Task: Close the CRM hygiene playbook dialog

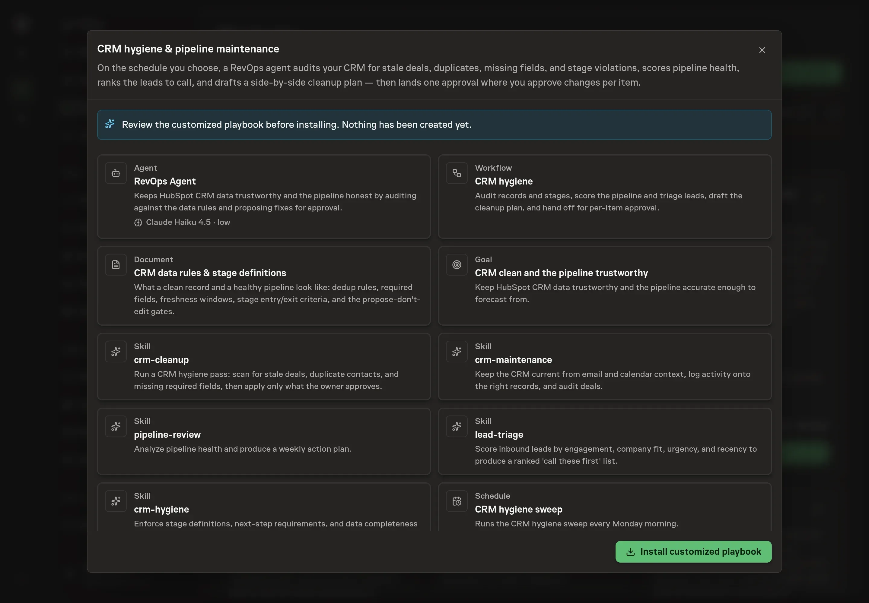Action: (x=762, y=50)
